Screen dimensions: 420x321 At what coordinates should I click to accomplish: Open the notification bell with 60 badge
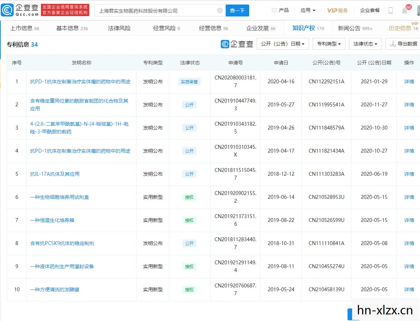405,11
